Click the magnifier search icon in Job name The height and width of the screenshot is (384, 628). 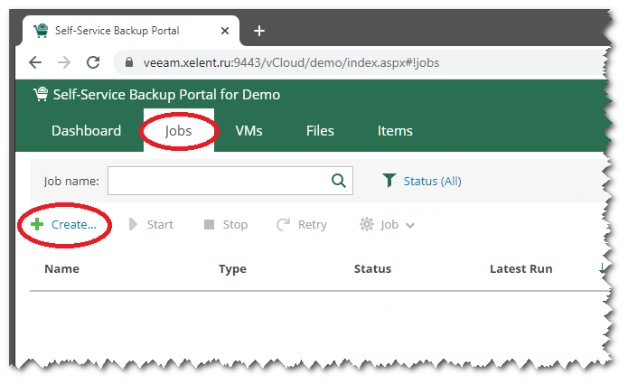pyautogui.click(x=339, y=181)
